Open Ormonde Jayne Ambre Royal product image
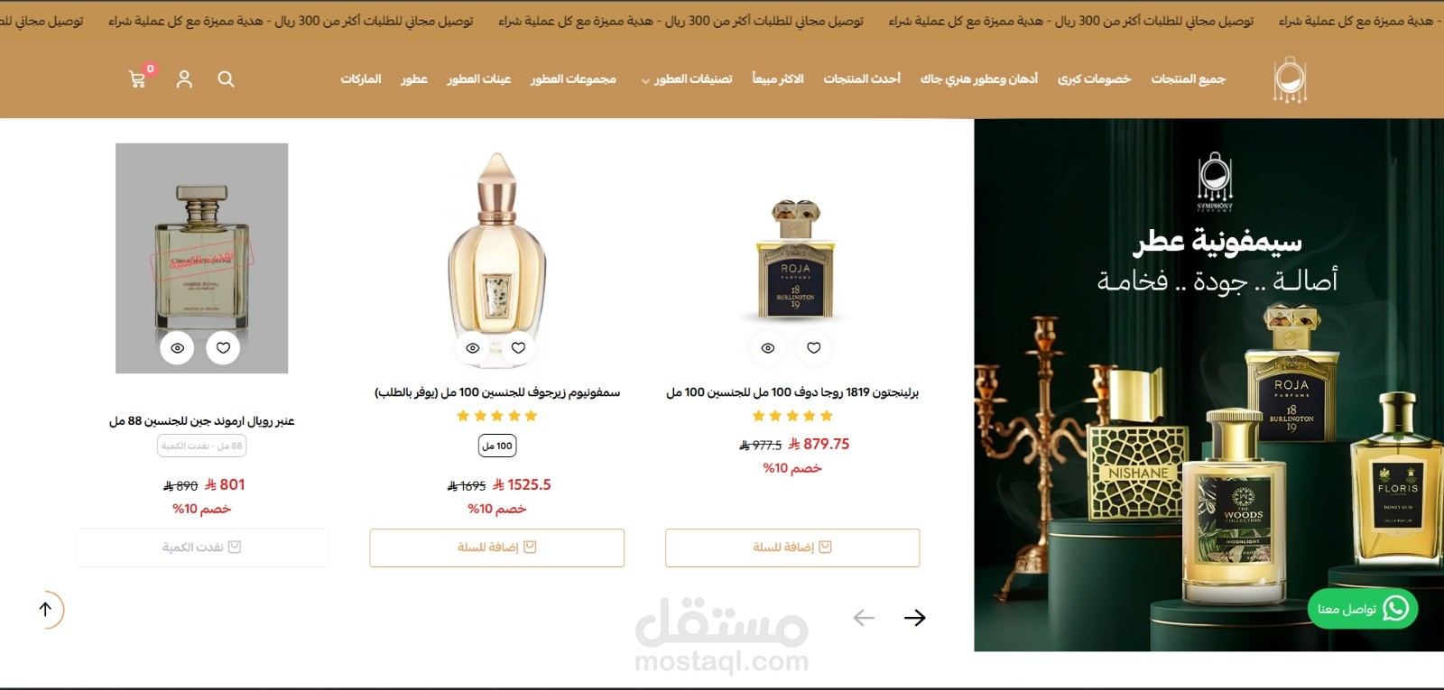 [201, 258]
